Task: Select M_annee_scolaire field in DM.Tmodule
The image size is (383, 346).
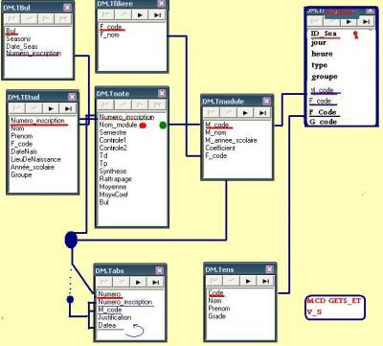Action: pos(231,140)
